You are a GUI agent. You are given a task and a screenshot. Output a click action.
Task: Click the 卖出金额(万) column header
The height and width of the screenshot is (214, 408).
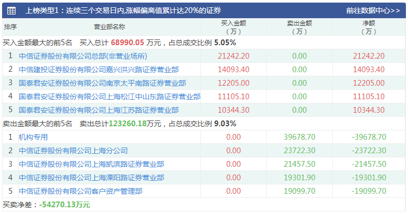point(300,27)
